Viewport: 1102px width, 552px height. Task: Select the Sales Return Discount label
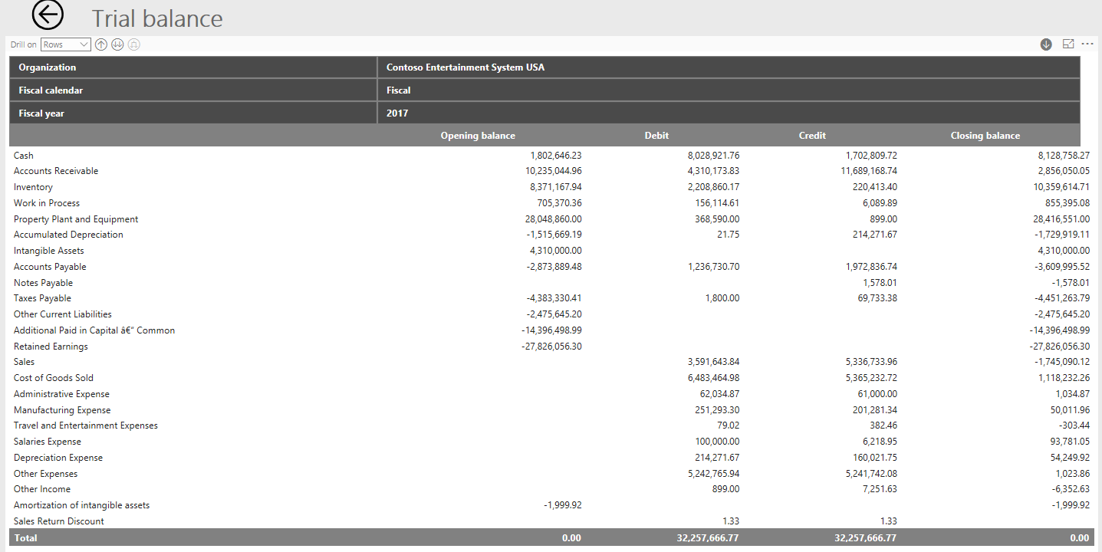point(59,521)
